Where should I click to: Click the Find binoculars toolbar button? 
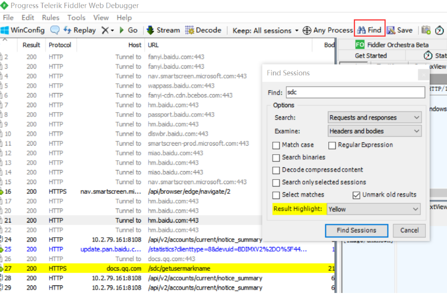tap(370, 30)
